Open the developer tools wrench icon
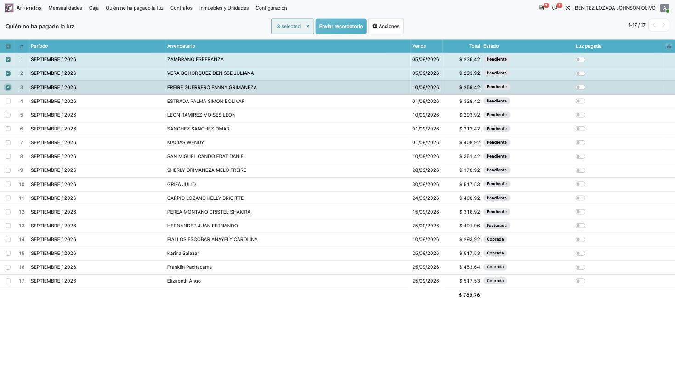This screenshot has height=373, width=675. pos(568,8)
